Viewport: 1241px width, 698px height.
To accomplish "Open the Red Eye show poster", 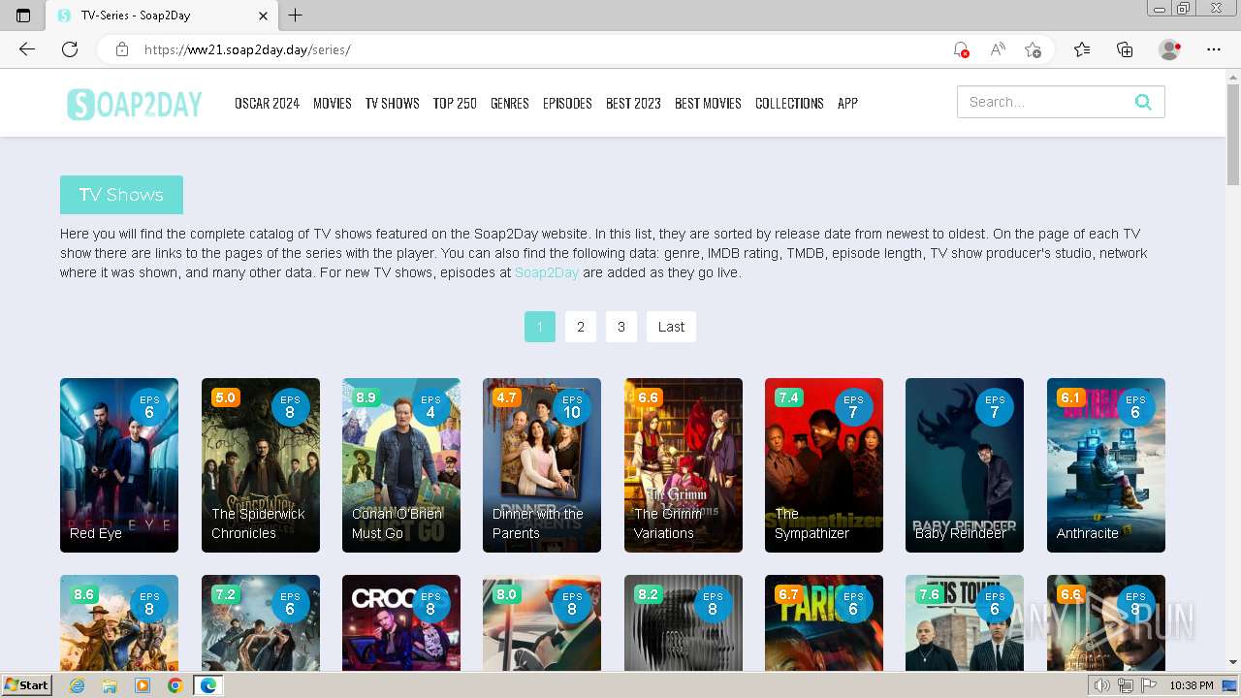I will [119, 465].
